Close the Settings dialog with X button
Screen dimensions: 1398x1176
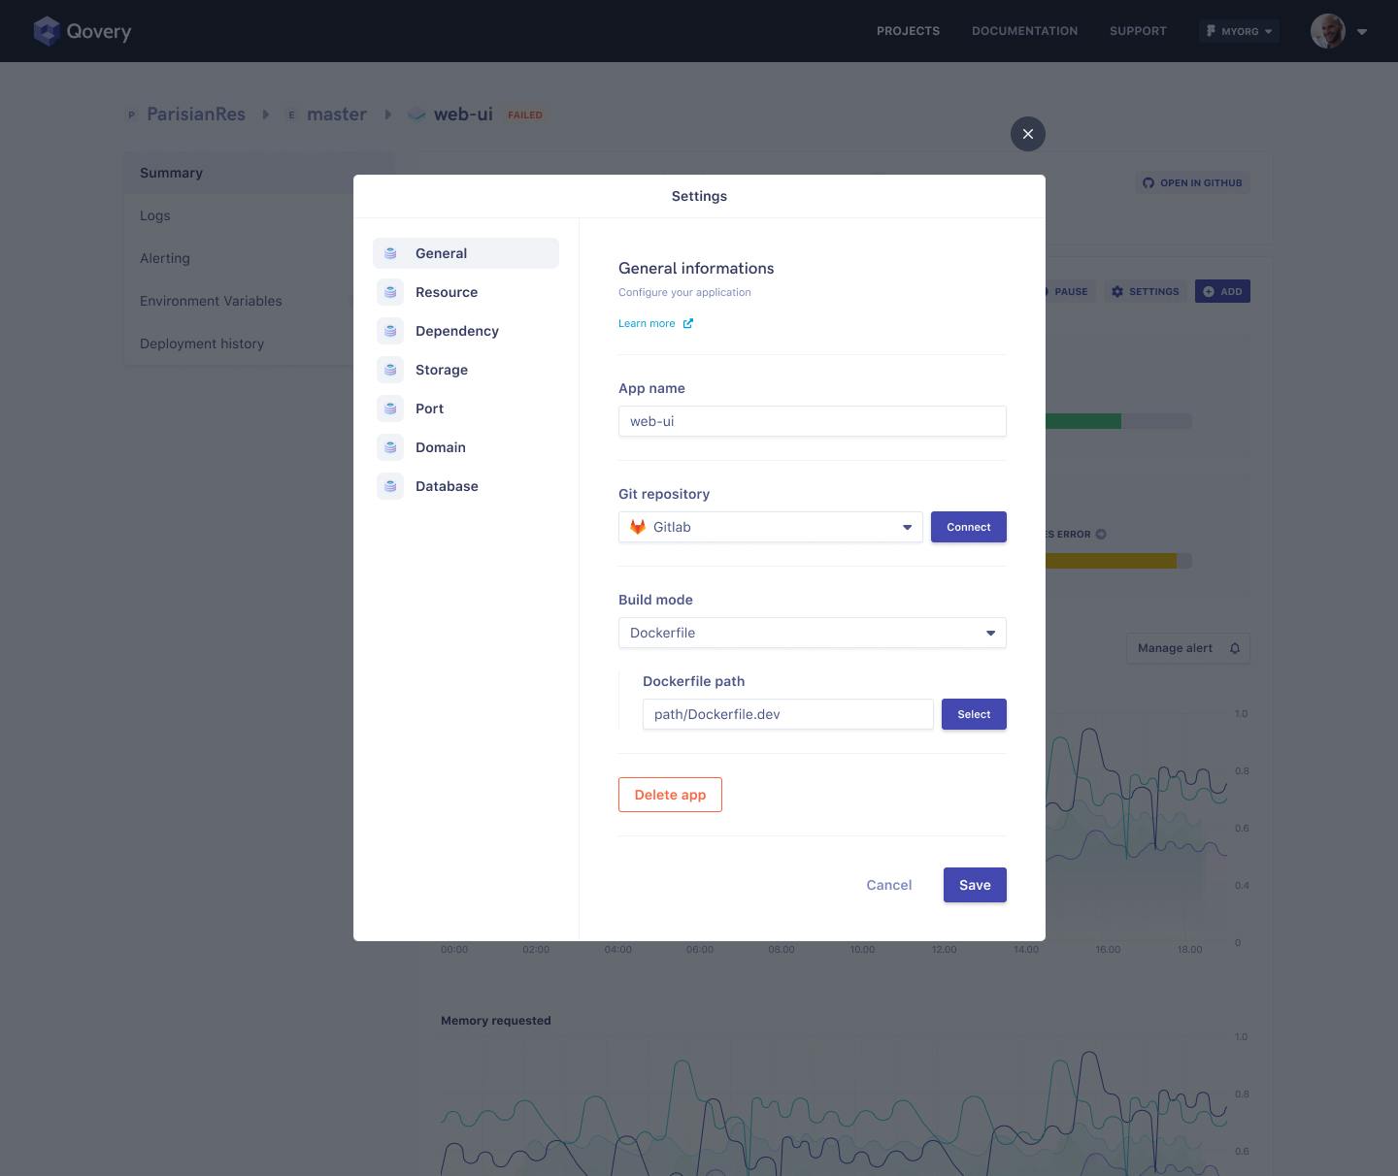(1028, 134)
